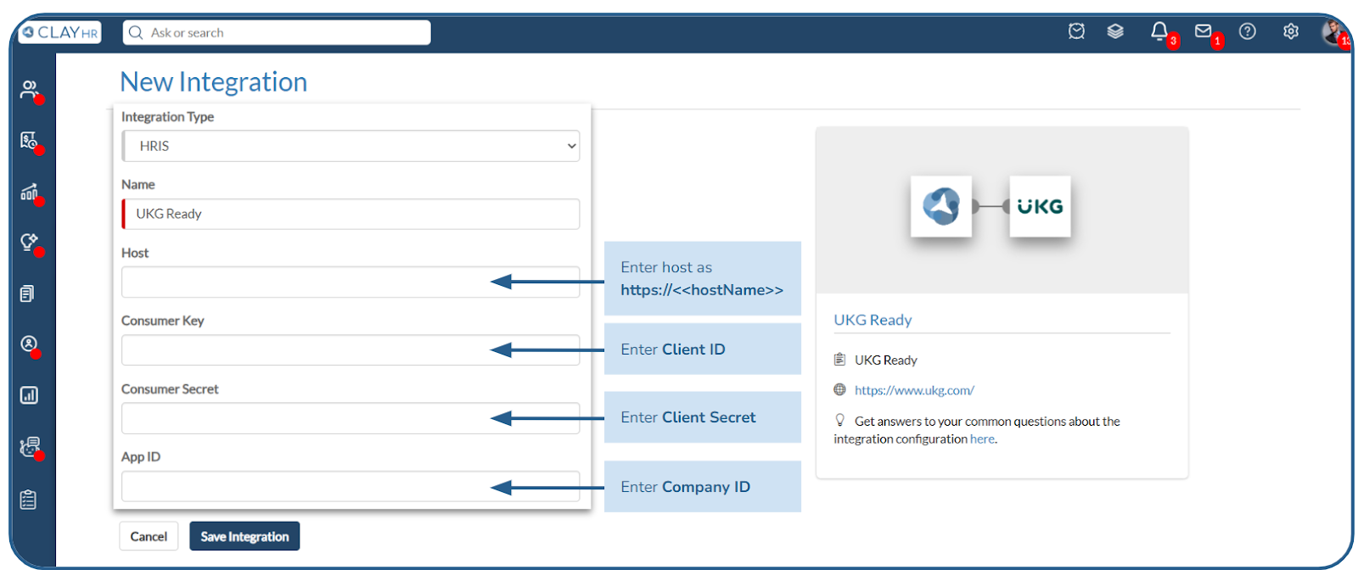
Task: Click the UKG logo tile
Action: coord(1040,206)
